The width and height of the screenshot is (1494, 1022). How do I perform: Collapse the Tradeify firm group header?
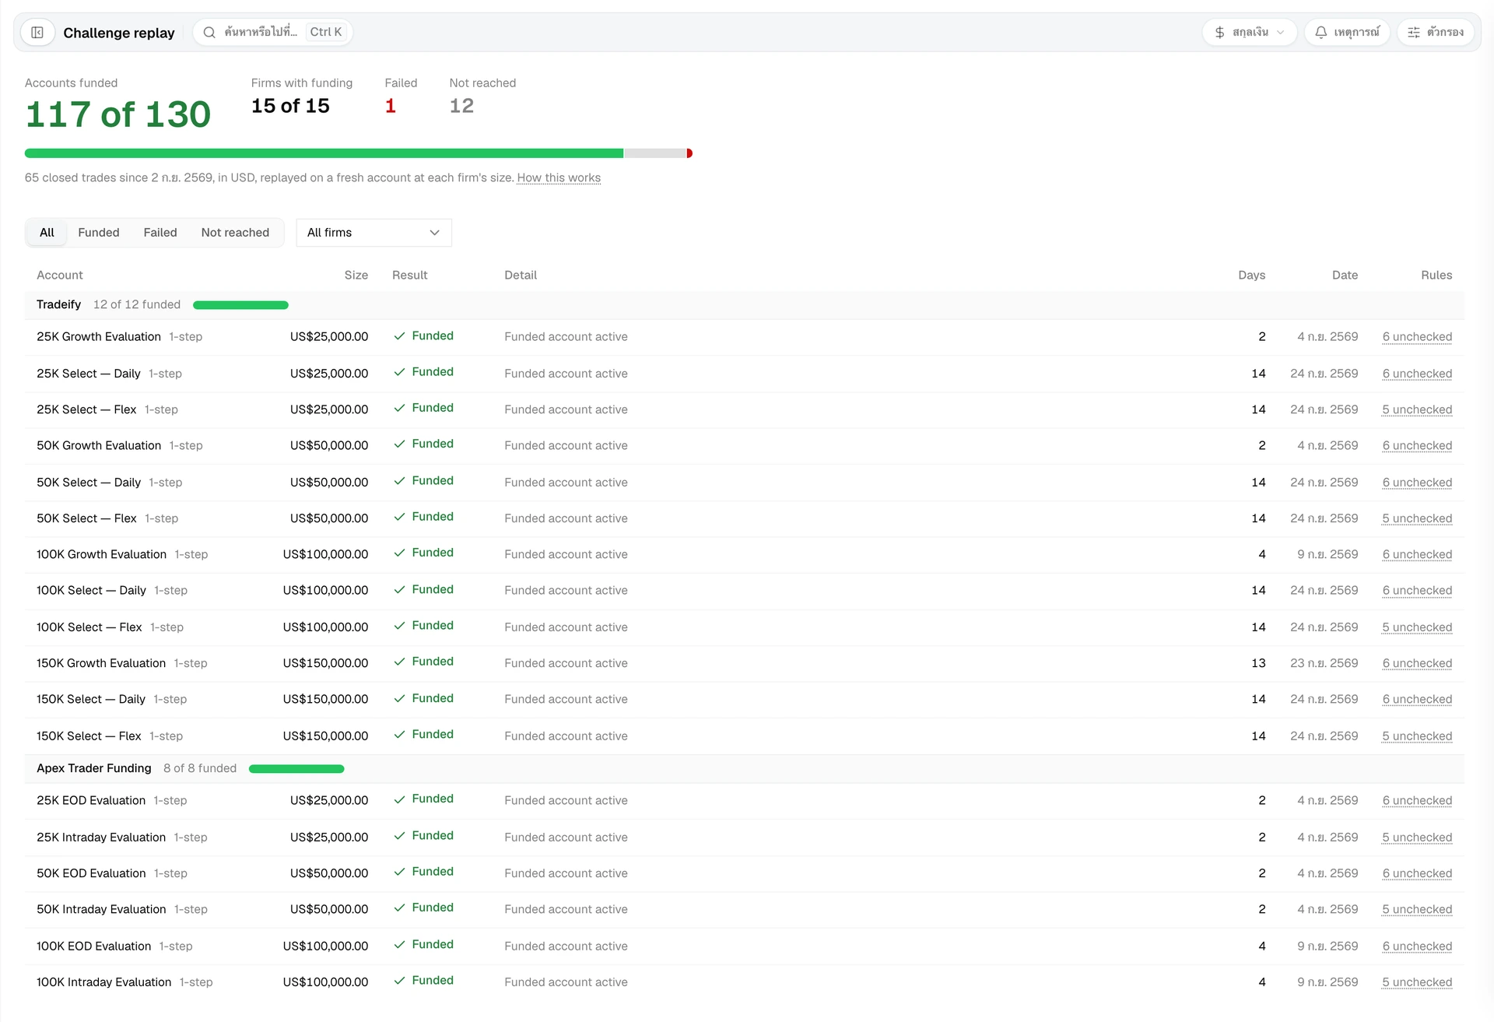[744, 305]
